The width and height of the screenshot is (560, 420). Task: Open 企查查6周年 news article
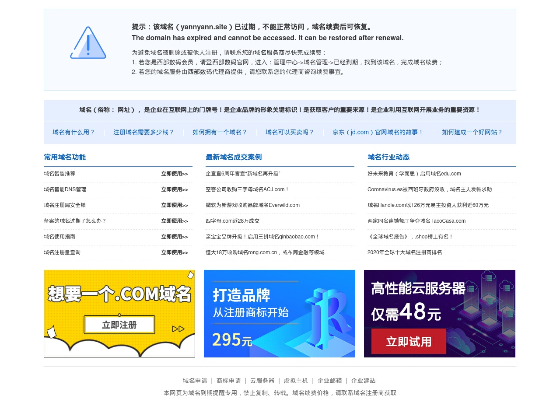pyautogui.click(x=243, y=174)
